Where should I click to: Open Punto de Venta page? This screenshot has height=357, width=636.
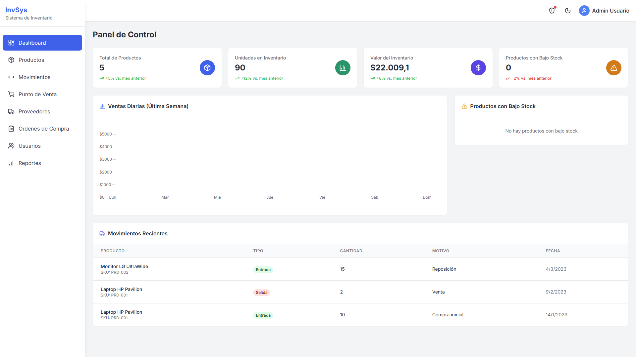pos(37,94)
